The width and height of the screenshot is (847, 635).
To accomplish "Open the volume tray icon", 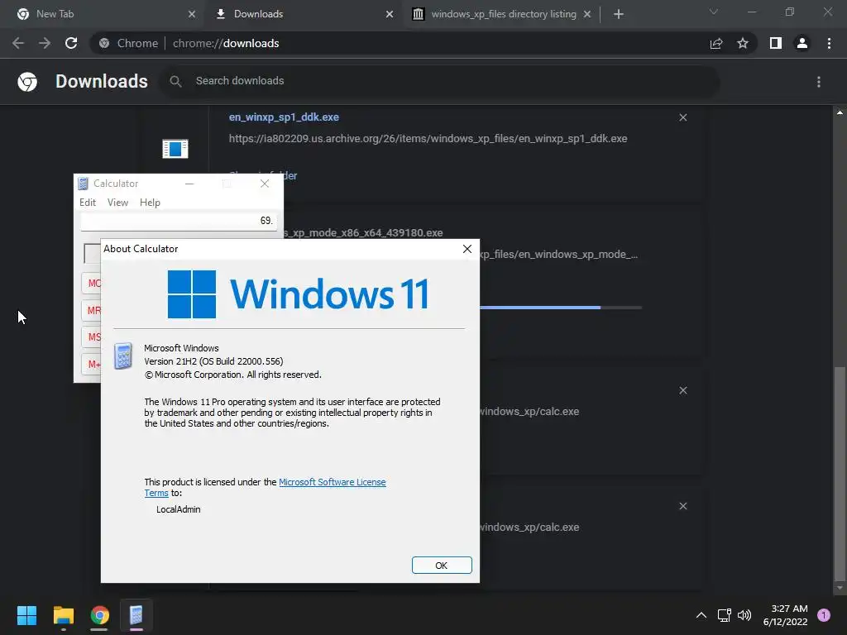I will (744, 615).
